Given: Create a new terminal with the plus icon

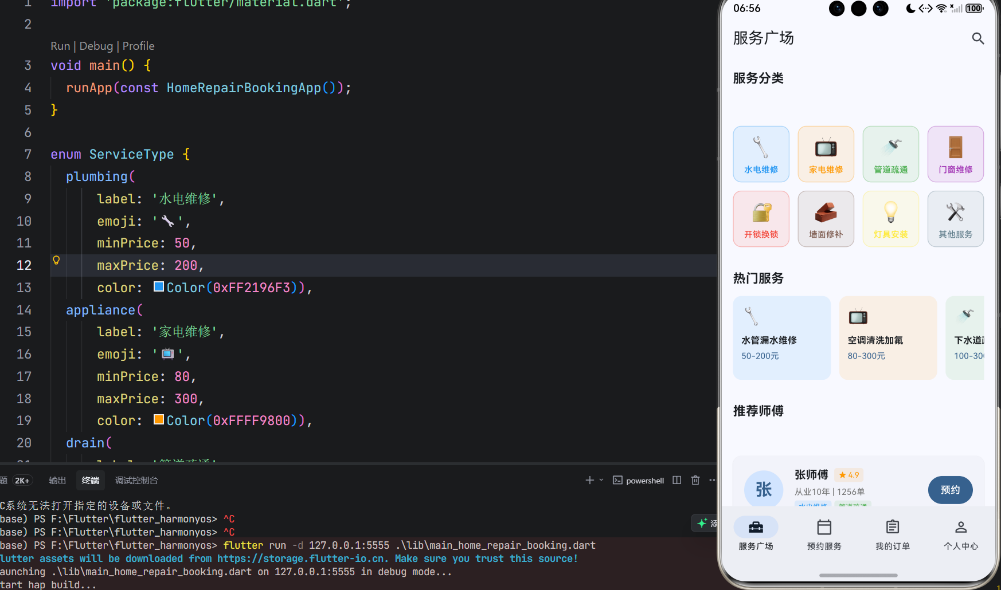Looking at the screenshot, I should click(589, 480).
